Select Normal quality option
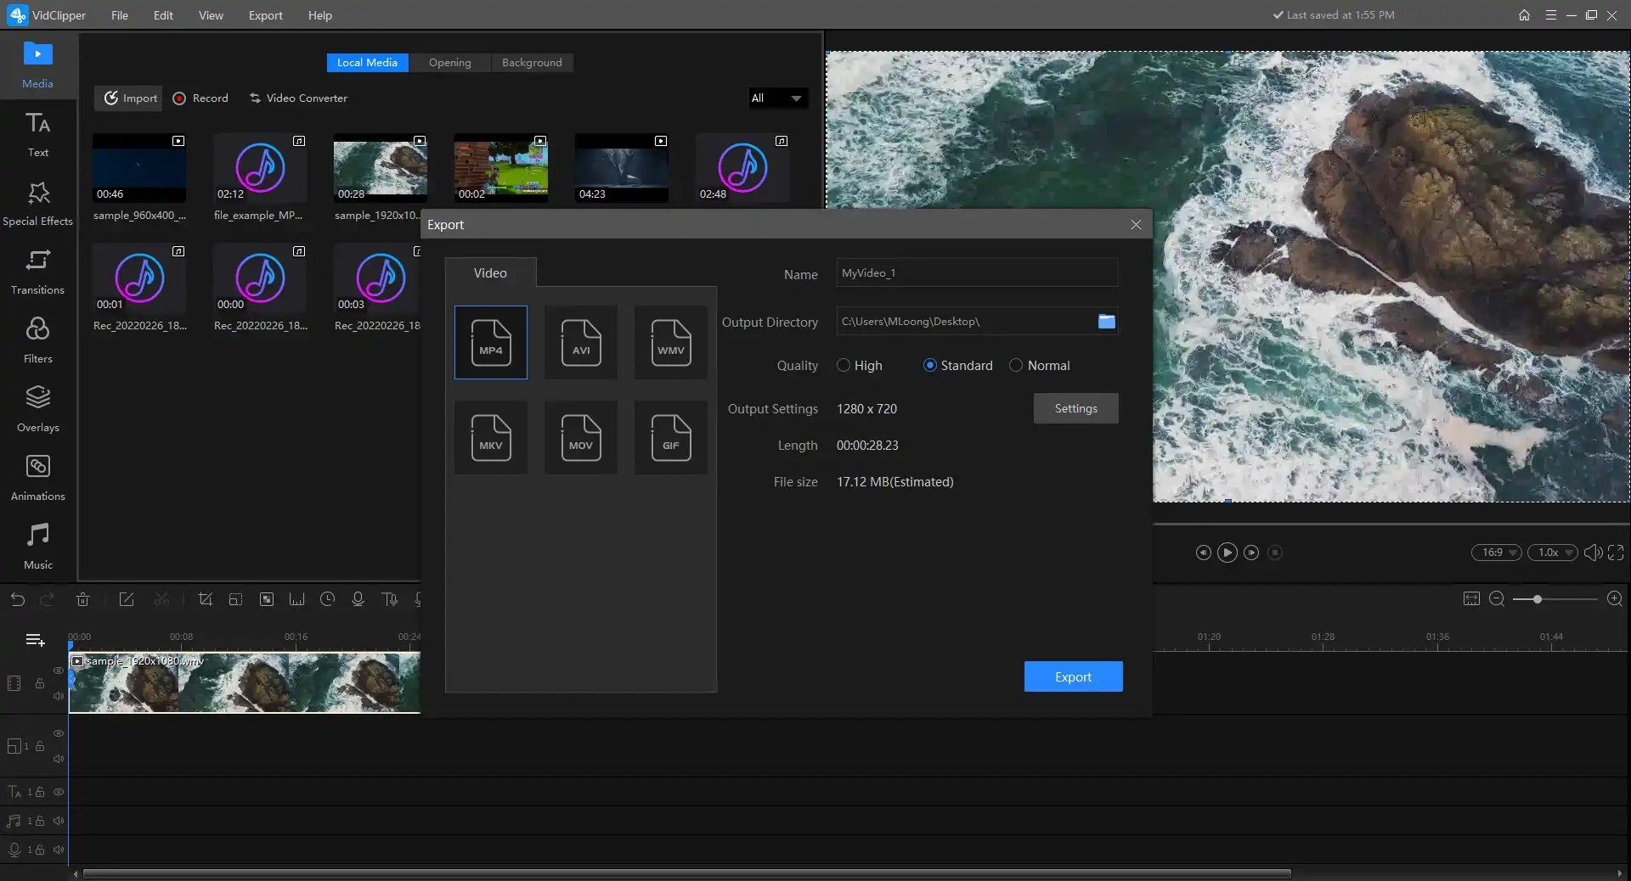This screenshot has width=1631, height=881. [1018, 366]
